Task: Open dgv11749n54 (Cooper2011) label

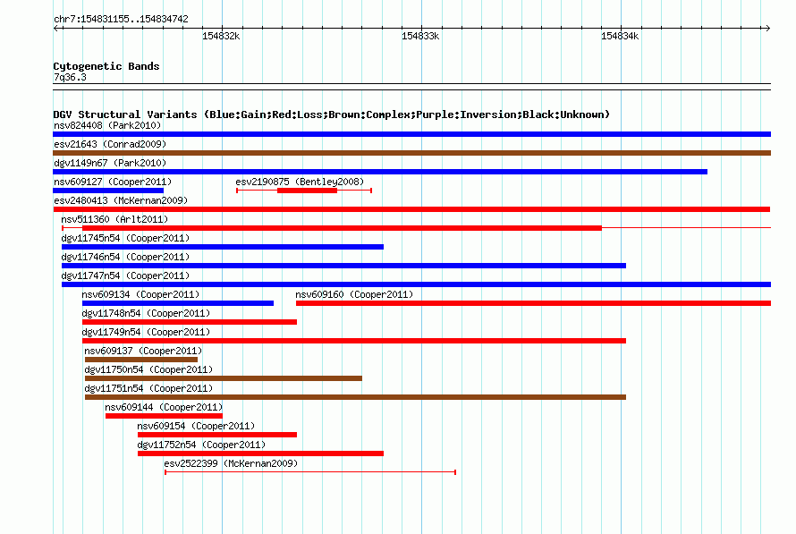Action: tap(146, 332)
